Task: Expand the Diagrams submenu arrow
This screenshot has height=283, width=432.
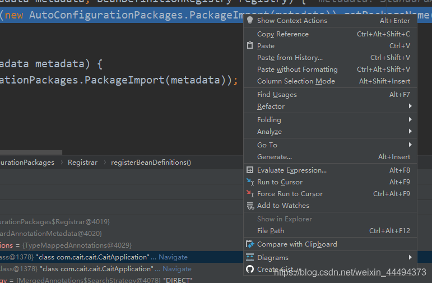Action: pos(410,257)
